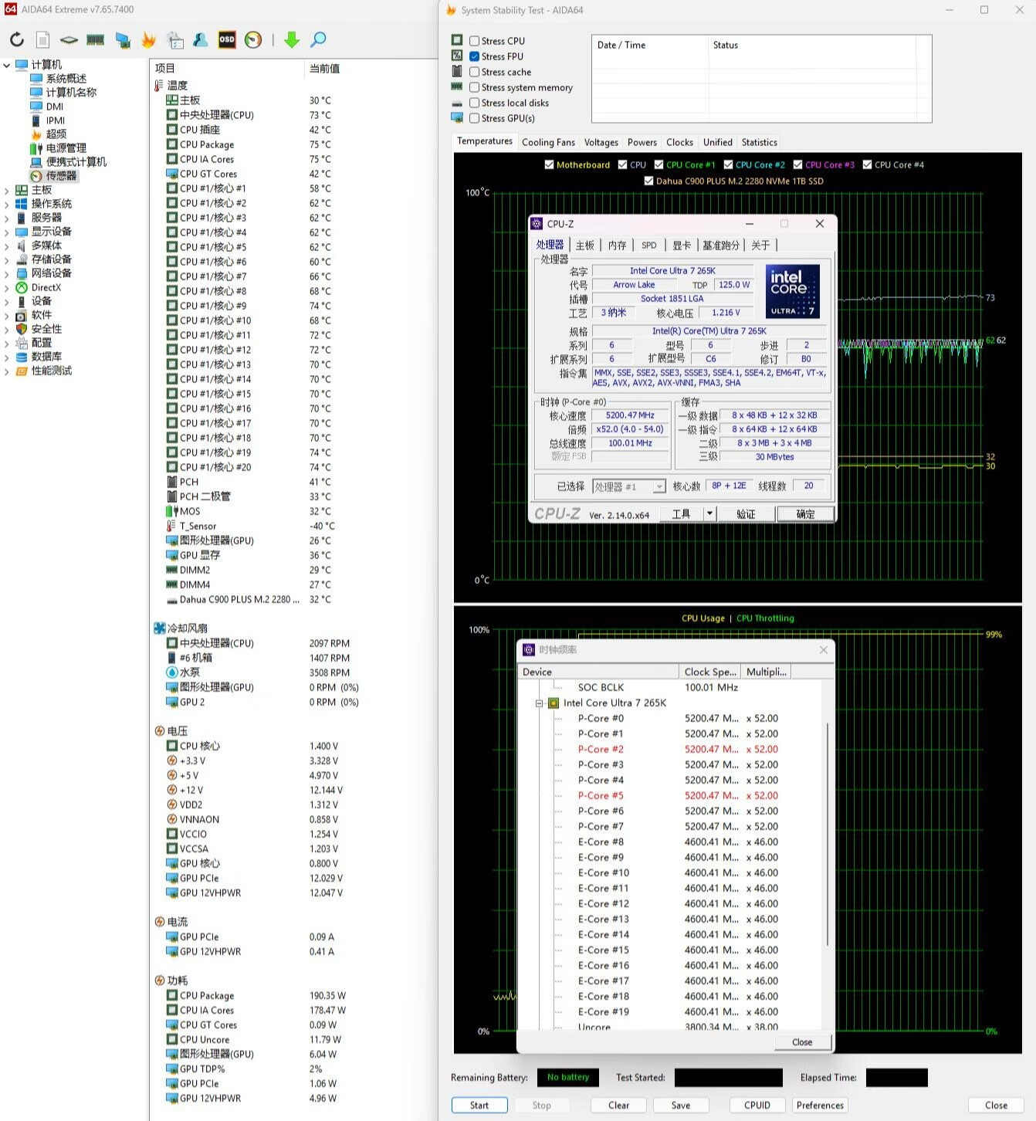Click the gauge benchmark icon in toolbar
The width and height of the screenshot is (1036, 1121).
253,39
